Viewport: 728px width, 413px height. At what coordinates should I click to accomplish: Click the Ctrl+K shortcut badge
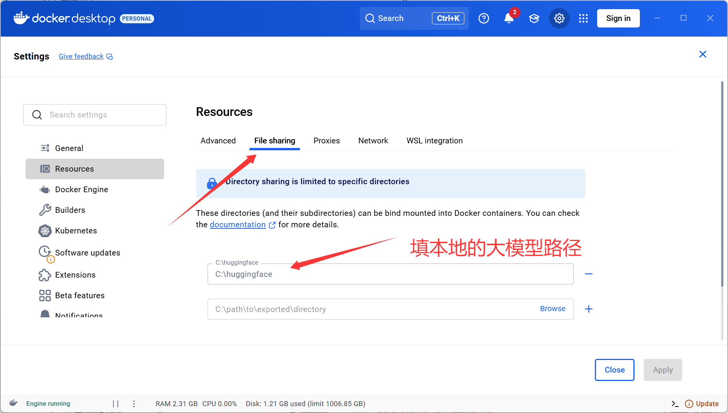[x=448, y=18]
